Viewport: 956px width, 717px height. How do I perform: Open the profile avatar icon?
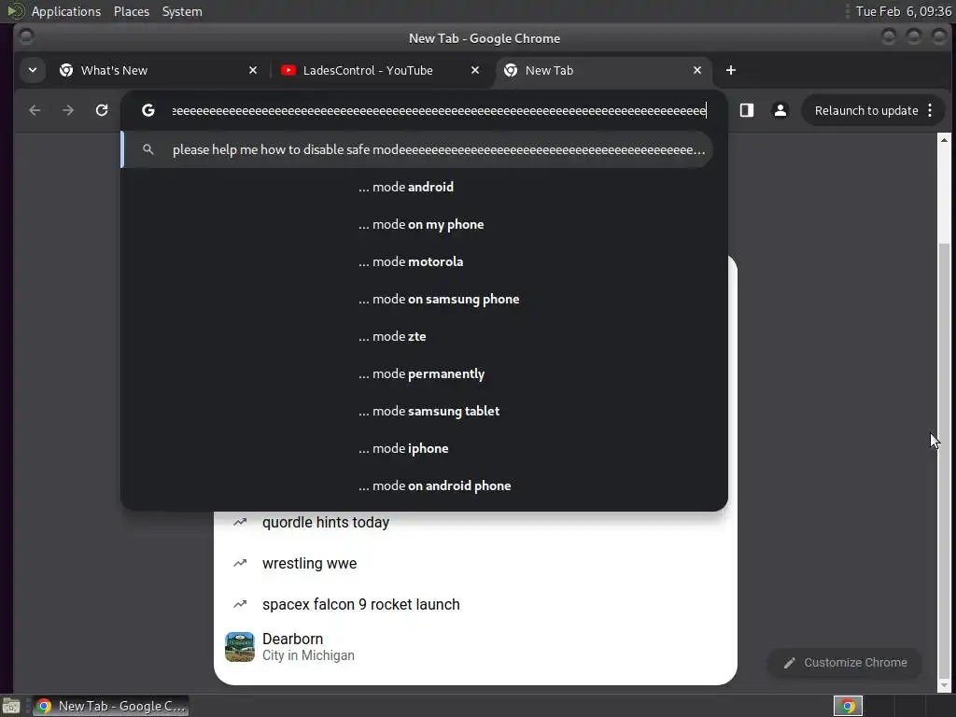(780, 110)
